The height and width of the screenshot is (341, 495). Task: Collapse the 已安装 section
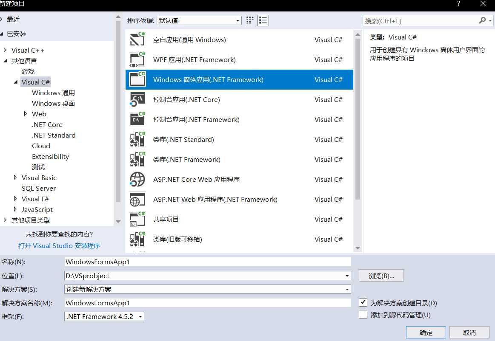2,34
